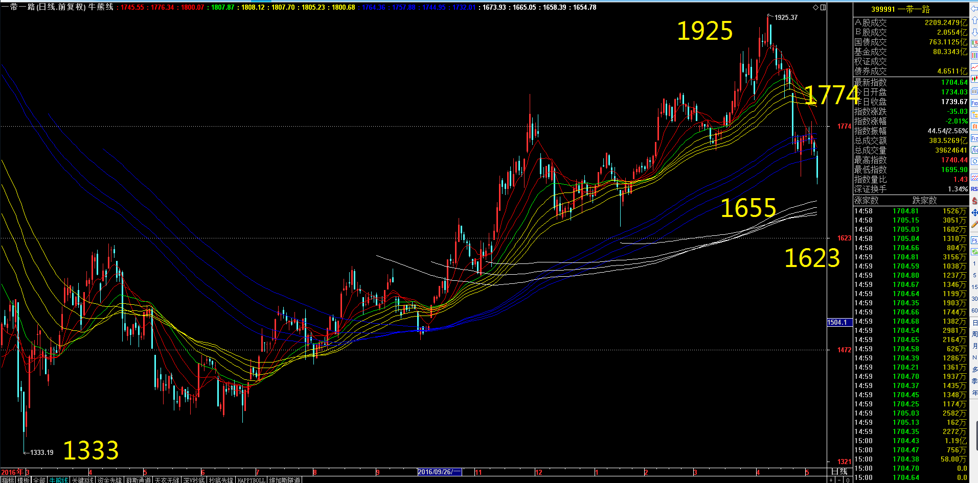The image size is (978, 483).
Task: Switch to 5-minute period
Action: tap(974, 275)
